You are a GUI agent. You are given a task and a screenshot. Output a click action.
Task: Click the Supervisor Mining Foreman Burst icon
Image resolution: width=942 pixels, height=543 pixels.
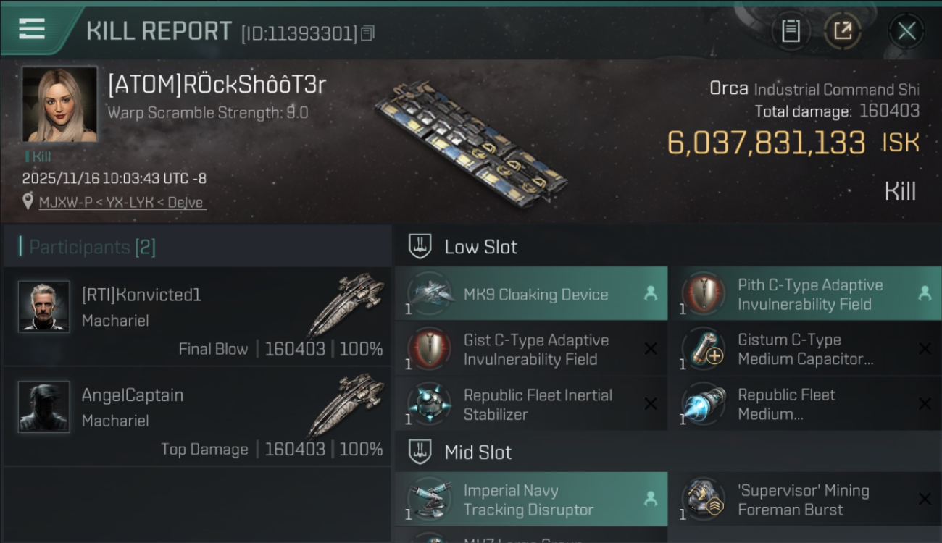point(704,500)
